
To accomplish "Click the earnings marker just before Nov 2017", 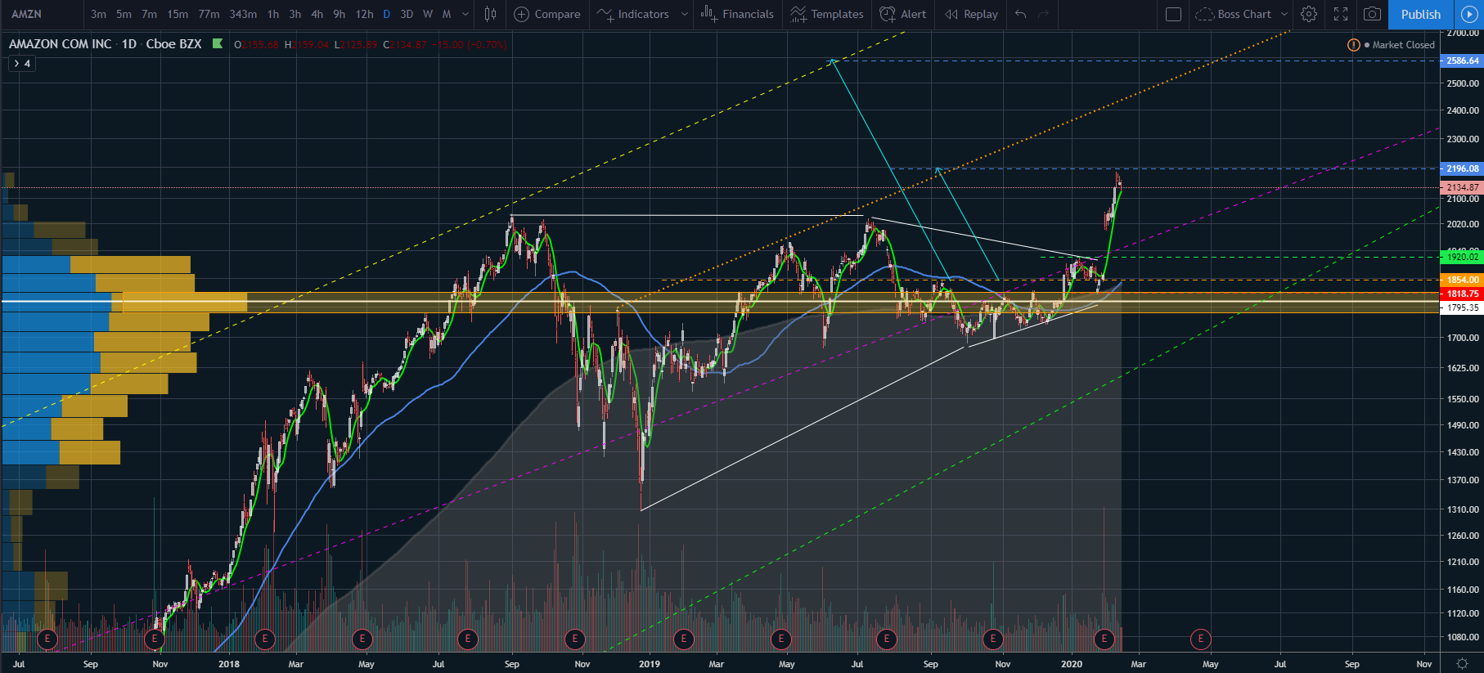I will click(154, 639).
